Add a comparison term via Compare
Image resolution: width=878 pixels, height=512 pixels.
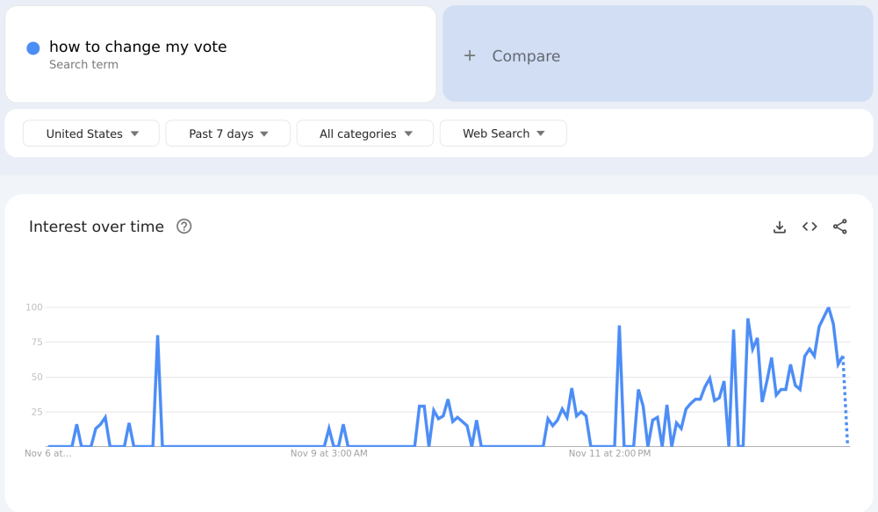[525, 56]
